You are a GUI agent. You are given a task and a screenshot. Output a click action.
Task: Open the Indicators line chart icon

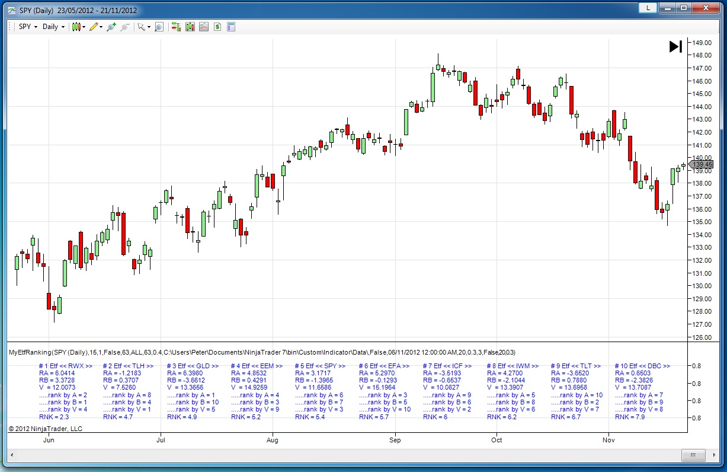[204, 27]
